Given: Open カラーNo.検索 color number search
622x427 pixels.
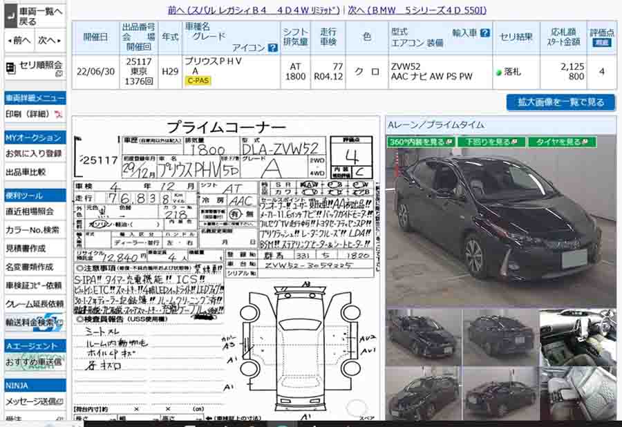Looking at the screenshot, I should coord(32,230).
